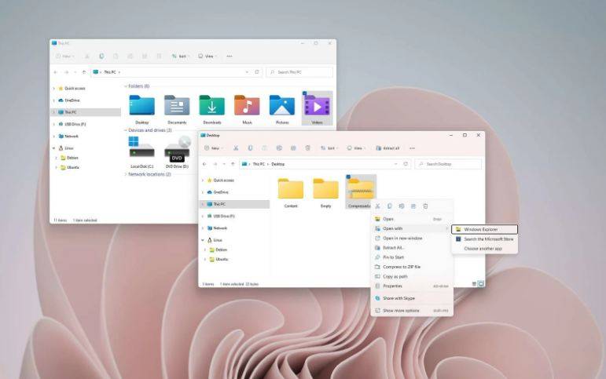Screen dimensions: 606x379
Task: Open three-dots menu in This PC window toolbar
Action: tap(230, 56)
